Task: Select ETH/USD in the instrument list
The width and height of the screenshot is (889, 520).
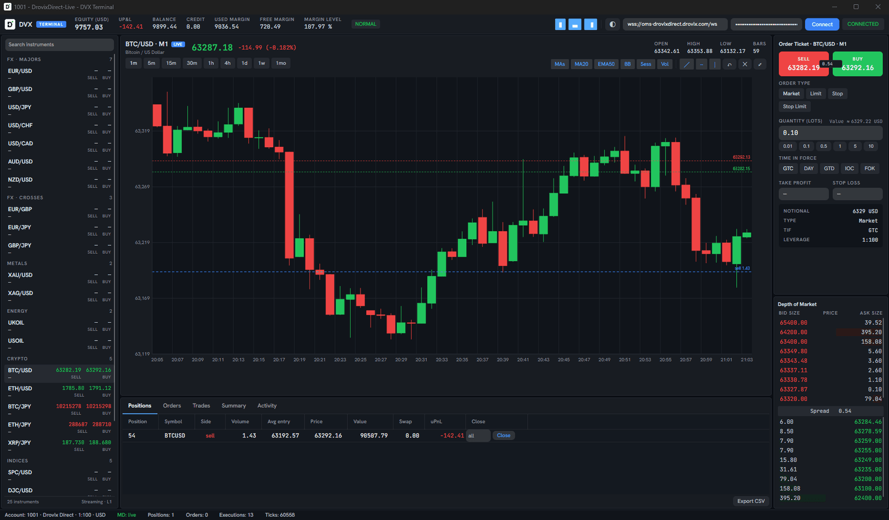Action: [59, 392]
